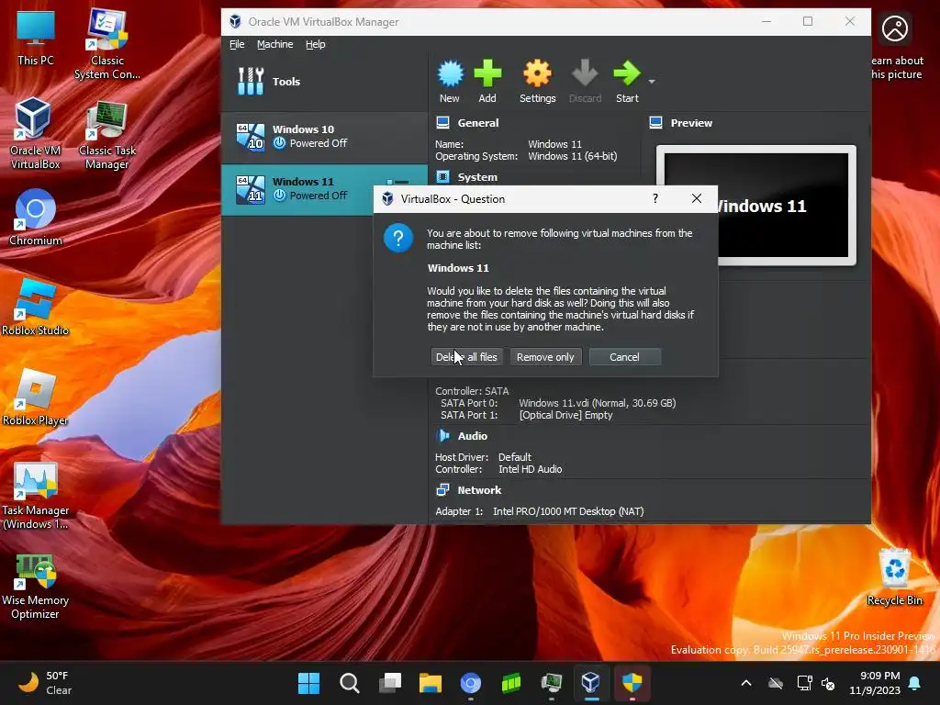Click the New virtual machine icon
940x705 pixels.
coord(450,81)
